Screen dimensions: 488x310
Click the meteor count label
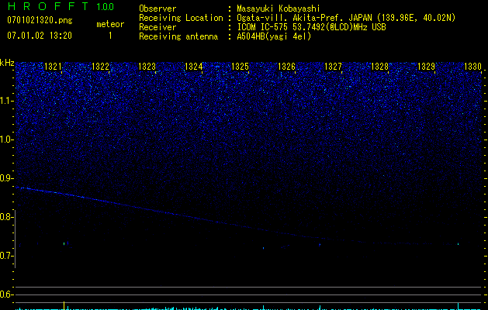point(109,24)
